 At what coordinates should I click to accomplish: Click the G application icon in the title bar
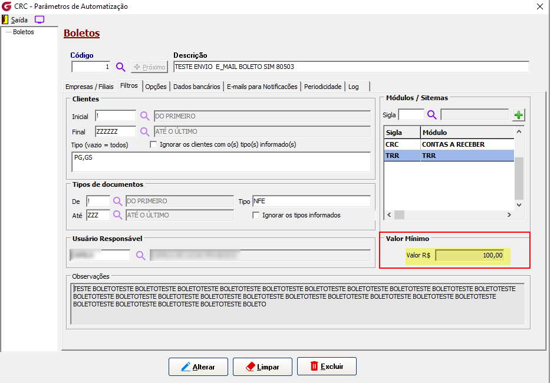(x=6, y=6)
